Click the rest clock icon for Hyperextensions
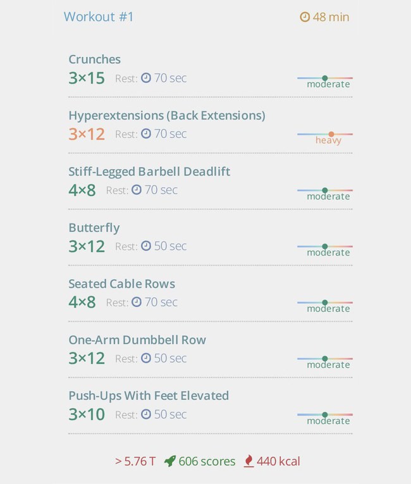Image resolution: width=411 pixels, height=484 pixels. (146, 133)
